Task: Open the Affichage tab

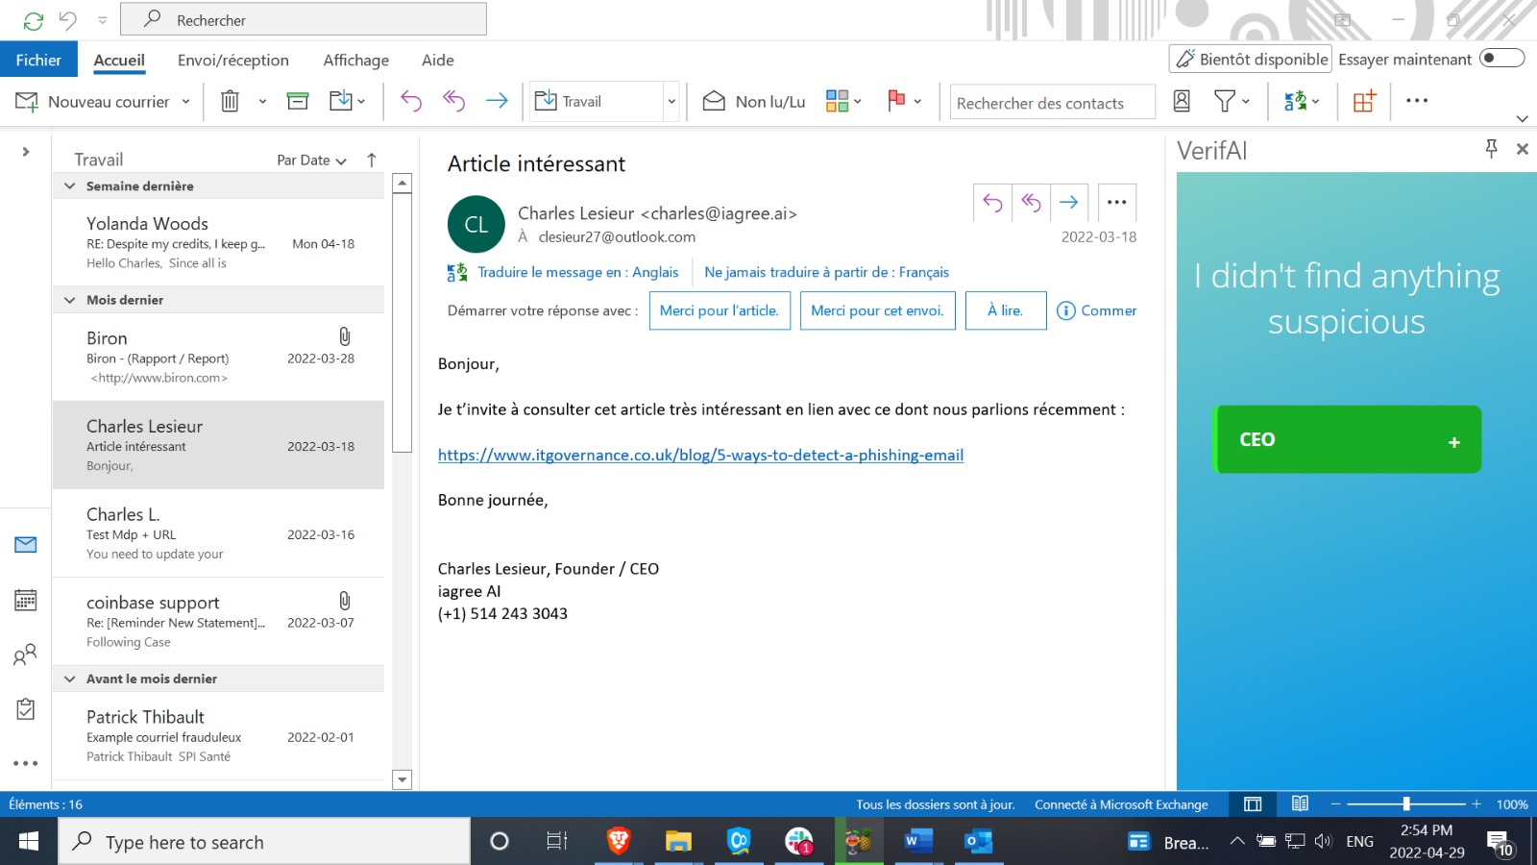Action: pyautogui.click(x=356, y=61)
